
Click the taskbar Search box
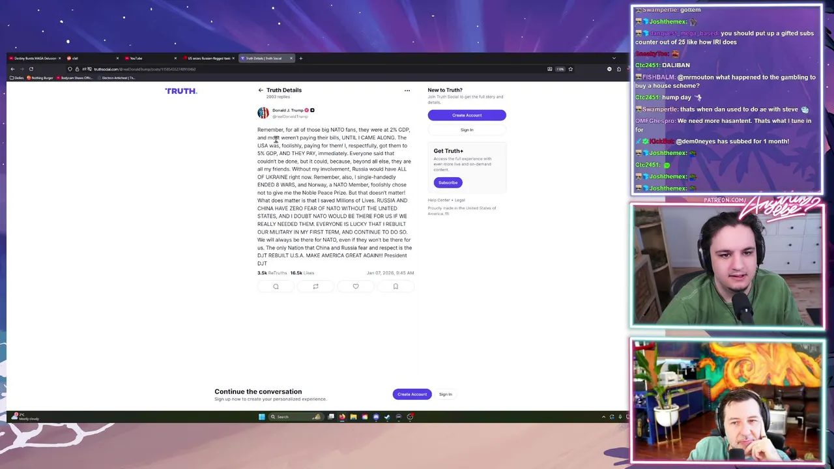click(296, 417)
